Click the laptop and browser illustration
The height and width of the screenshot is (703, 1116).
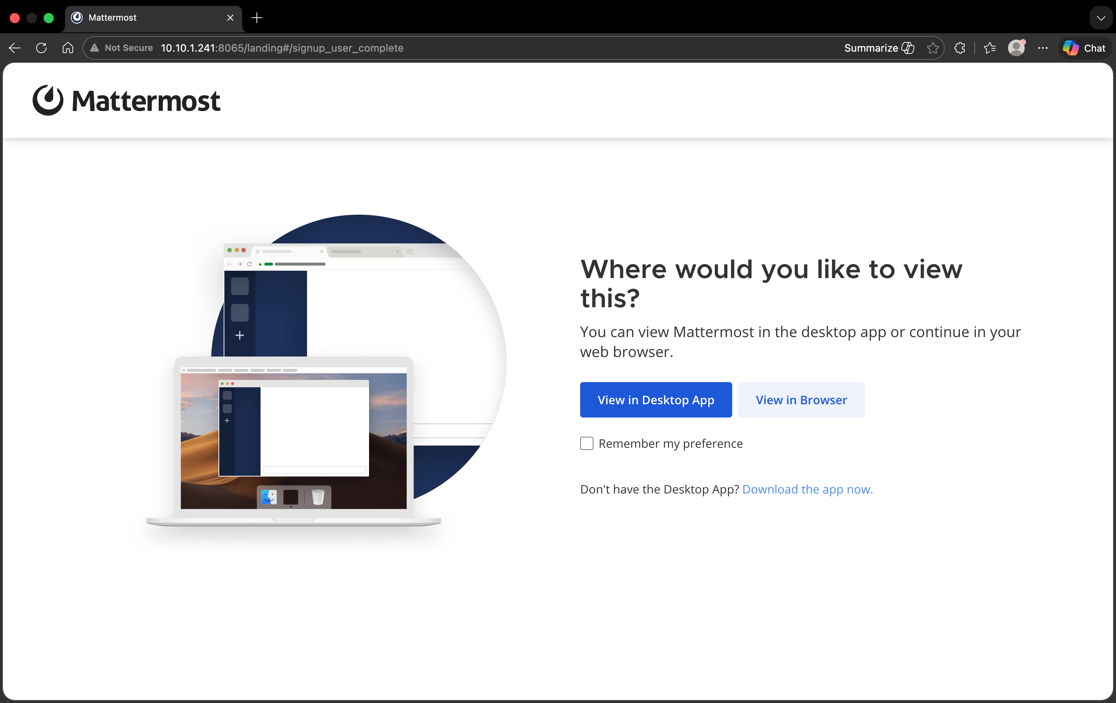pos(326,370)
